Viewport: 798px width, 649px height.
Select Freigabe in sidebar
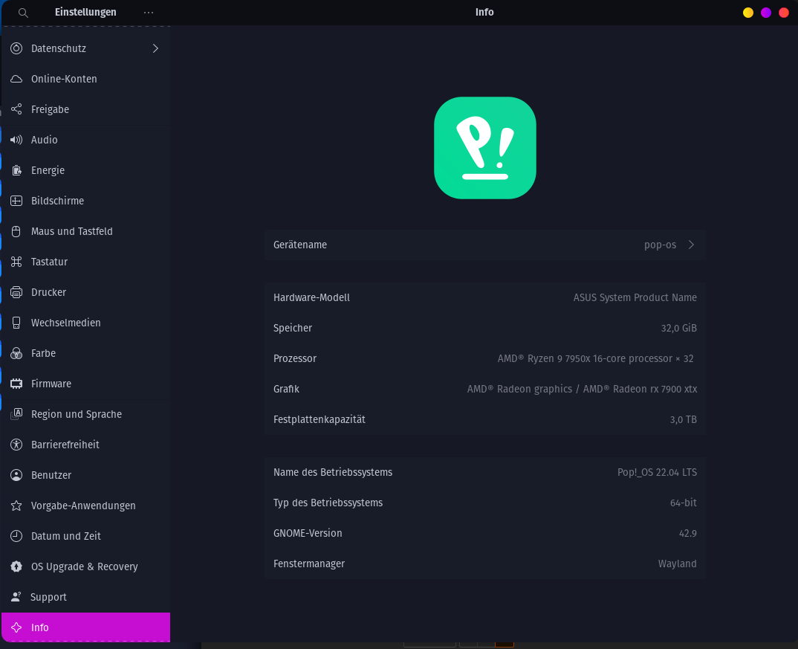coord(86,109)
